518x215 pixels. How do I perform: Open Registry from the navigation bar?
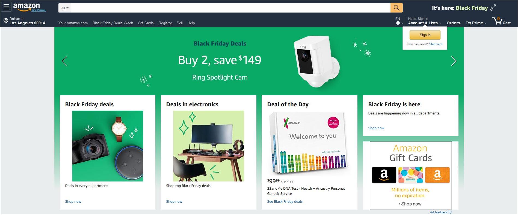(165, 23)
